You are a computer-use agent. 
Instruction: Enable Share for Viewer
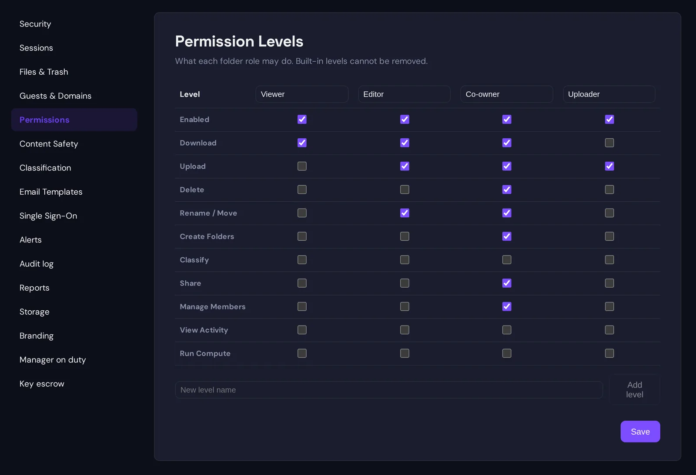pos(302,283)
